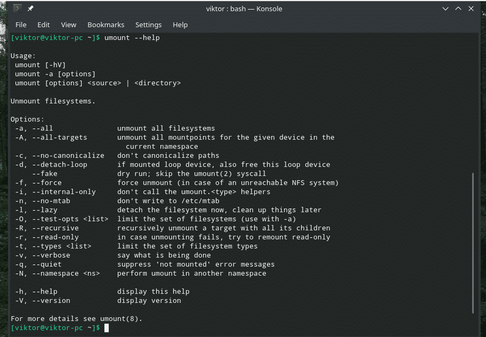Screen dimensions: 486x337
Task: Click the Konsole terminal icon in title bar
Action: pyautogui.click(x=17, y=9)
